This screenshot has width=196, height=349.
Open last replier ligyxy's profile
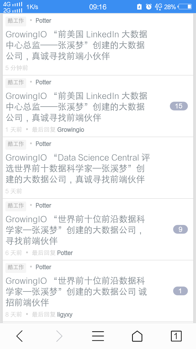pos(65,315)
